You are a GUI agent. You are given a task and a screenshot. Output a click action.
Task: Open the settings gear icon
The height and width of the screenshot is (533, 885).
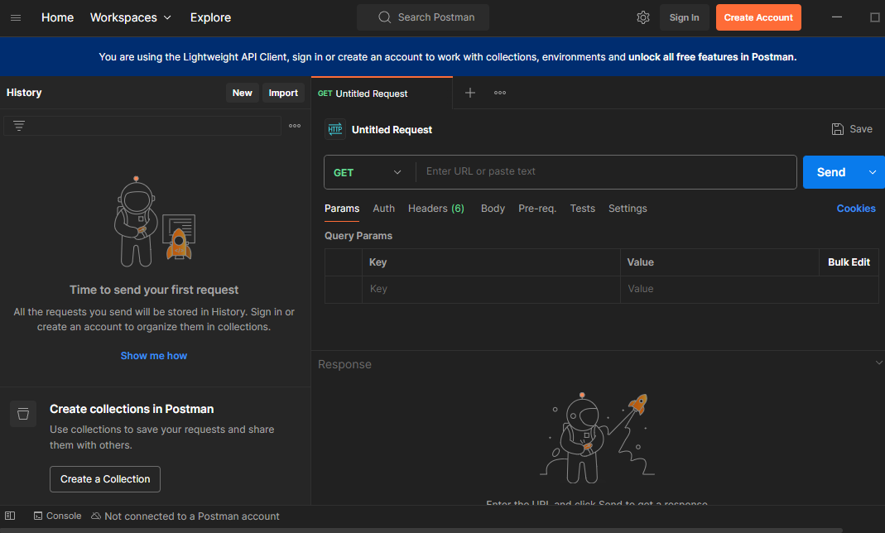643,17
